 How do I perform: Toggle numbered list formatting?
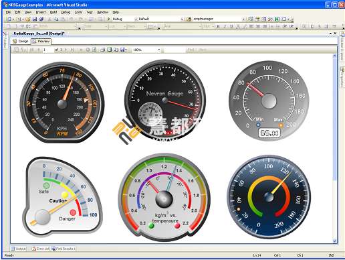click(x=271, y=26)
